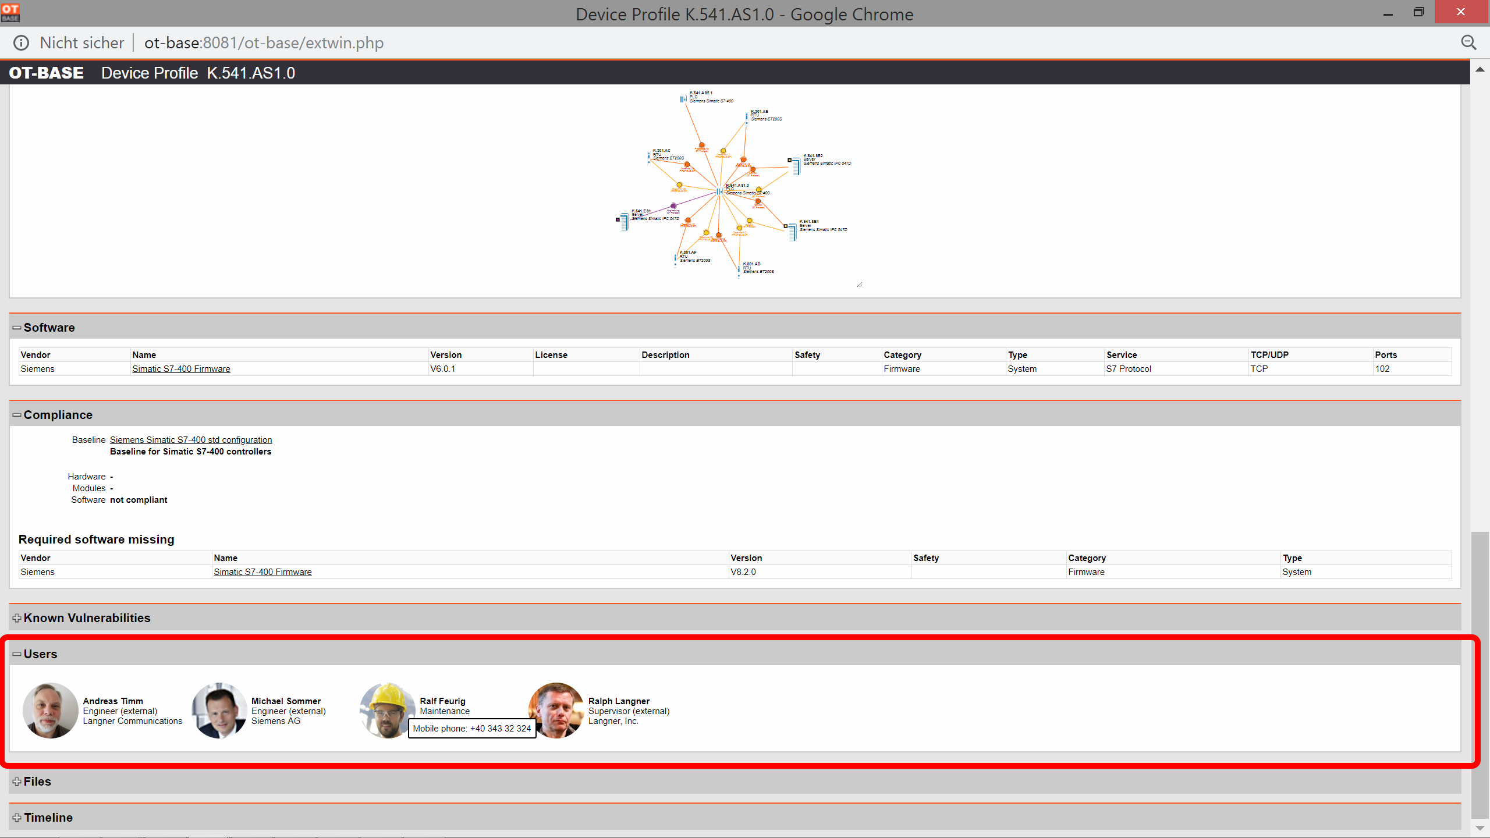
Task: Click the vertical scrollbar thumb
Action: click(x=1480, y=675)
